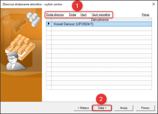Screen dimensions: 158x114
Task: Proceed with the Dalej button
Action: 102,108
